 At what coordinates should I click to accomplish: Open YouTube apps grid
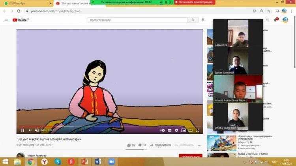pyautogui.click(x=267, y=20)
